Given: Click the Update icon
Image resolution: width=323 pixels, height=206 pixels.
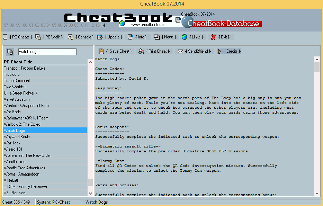Looking at the screenshot, I should 100,37.
